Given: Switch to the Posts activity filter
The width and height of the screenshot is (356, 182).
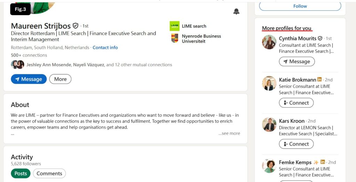Looking at the screenshot, I should 21,174.
